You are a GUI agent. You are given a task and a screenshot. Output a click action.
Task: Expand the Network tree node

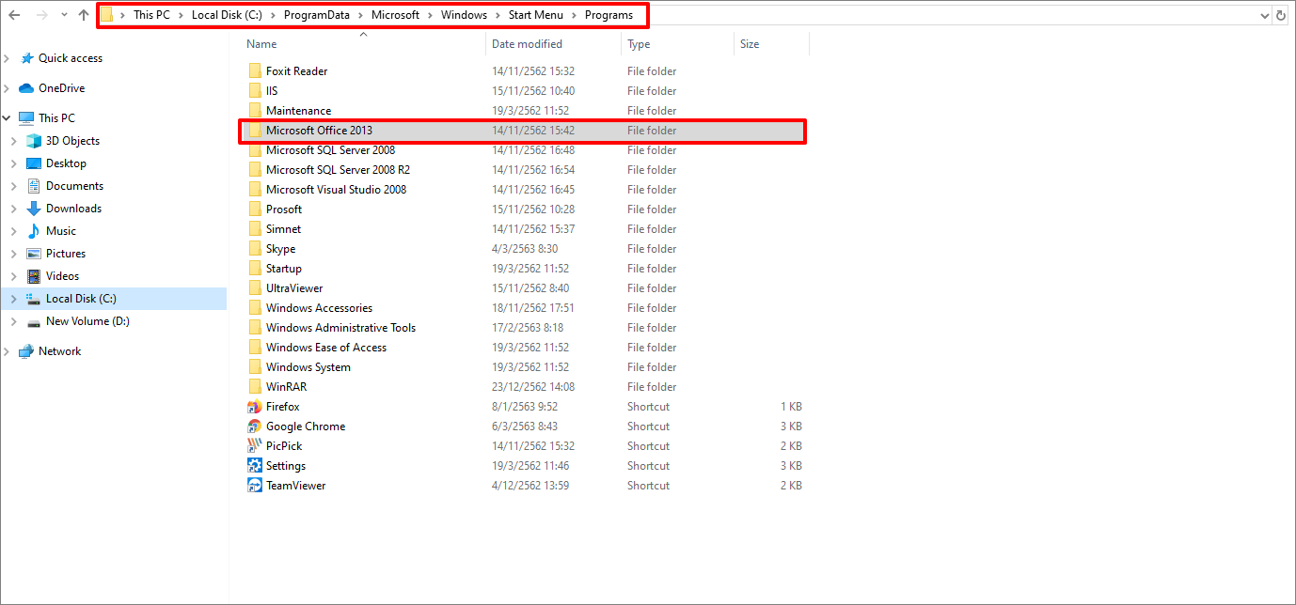coord(8,351)
